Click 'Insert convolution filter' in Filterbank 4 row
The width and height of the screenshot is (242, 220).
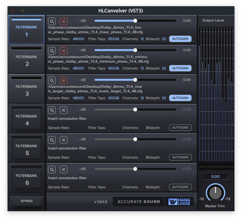coord(67,118)
